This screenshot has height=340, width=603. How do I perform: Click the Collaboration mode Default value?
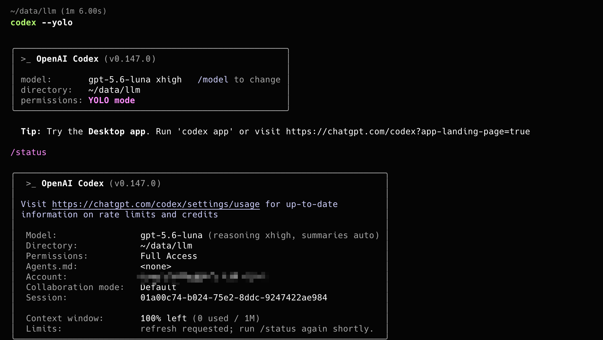click(x=159, y=287)
